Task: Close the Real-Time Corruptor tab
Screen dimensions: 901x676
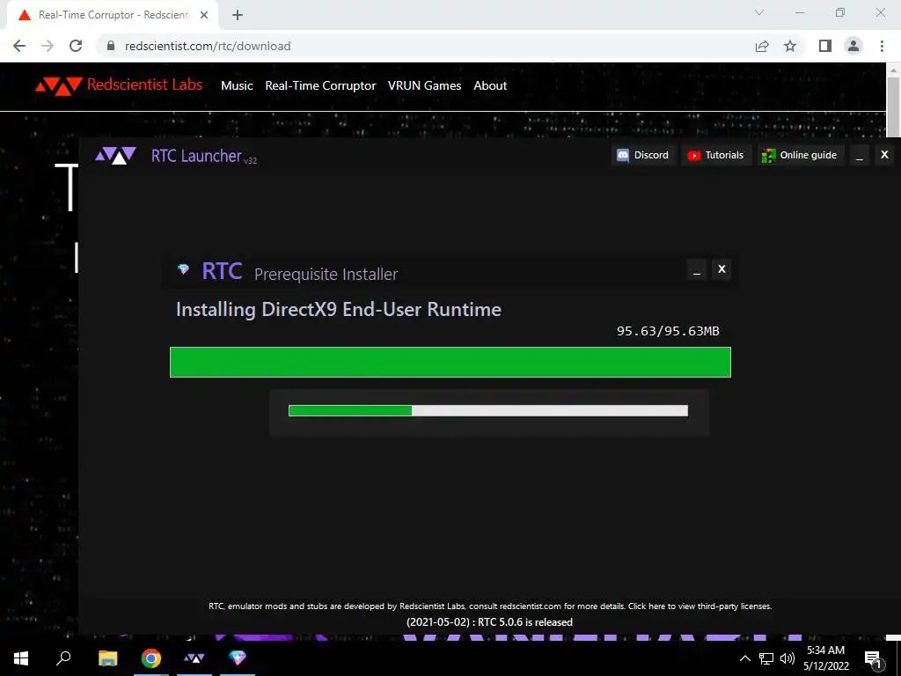Action: pyautogui.click(x=204, y=16)
